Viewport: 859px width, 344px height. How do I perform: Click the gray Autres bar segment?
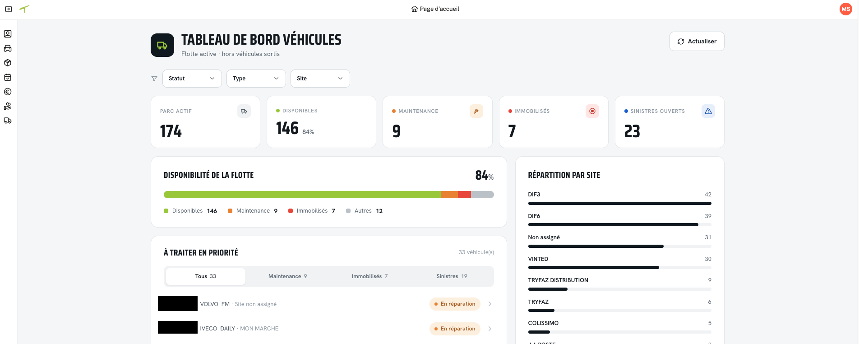[482, 195]
